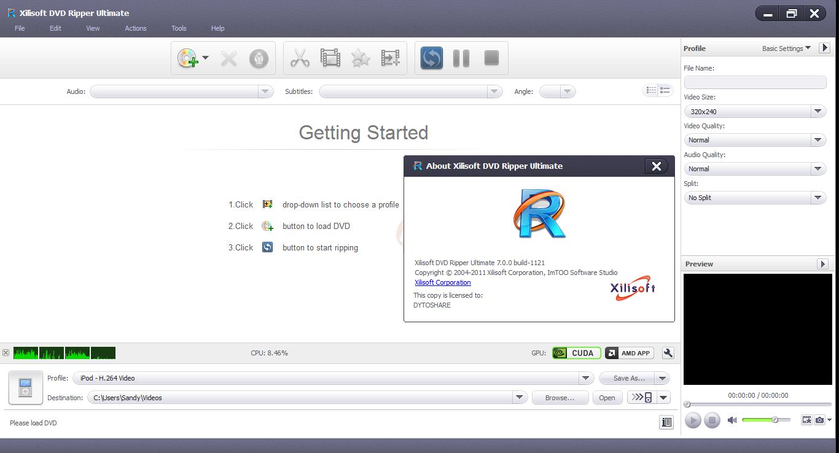Open the film strip Edit tool

(330, 58)
